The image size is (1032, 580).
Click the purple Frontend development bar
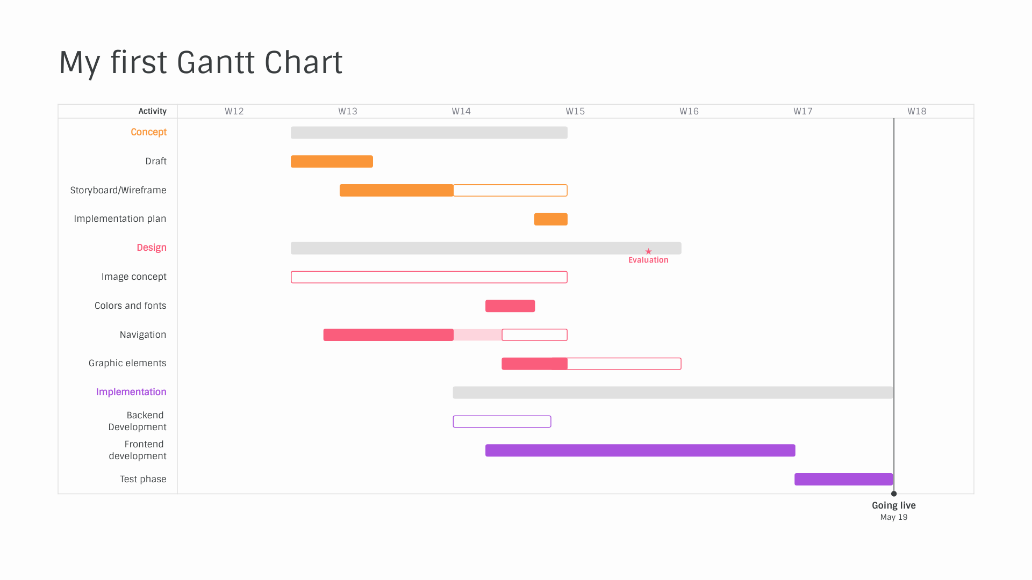tap(640, 451)
